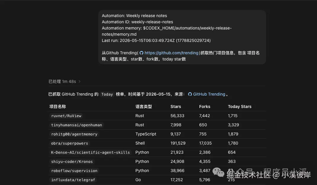Click the 363 today stars value

pos(232,161)
